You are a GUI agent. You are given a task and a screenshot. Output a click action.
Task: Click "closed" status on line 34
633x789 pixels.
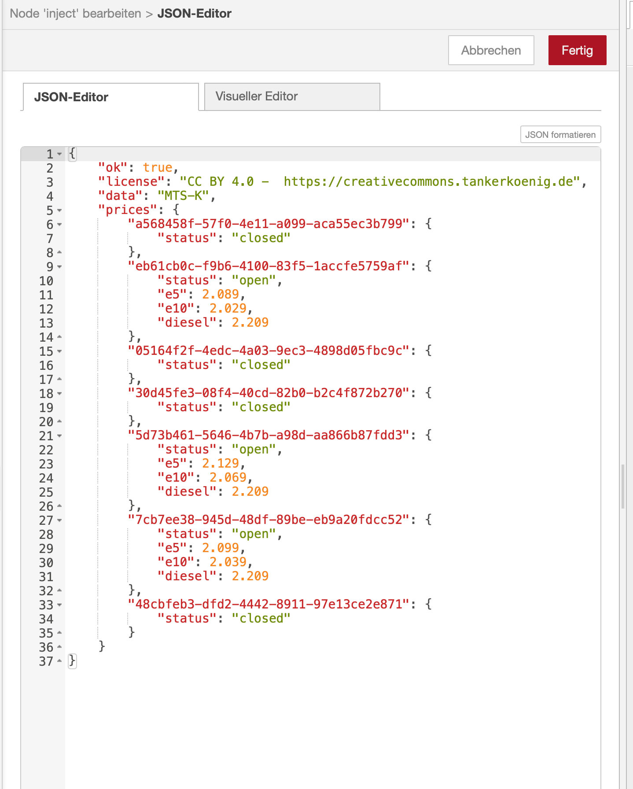tap(261, 619)
